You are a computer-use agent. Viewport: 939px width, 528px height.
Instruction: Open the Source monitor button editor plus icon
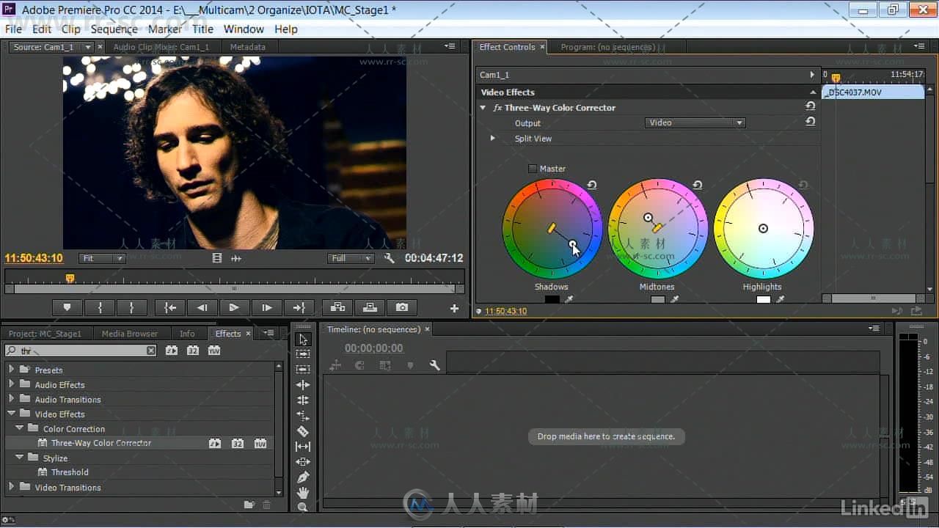[454, 309]
